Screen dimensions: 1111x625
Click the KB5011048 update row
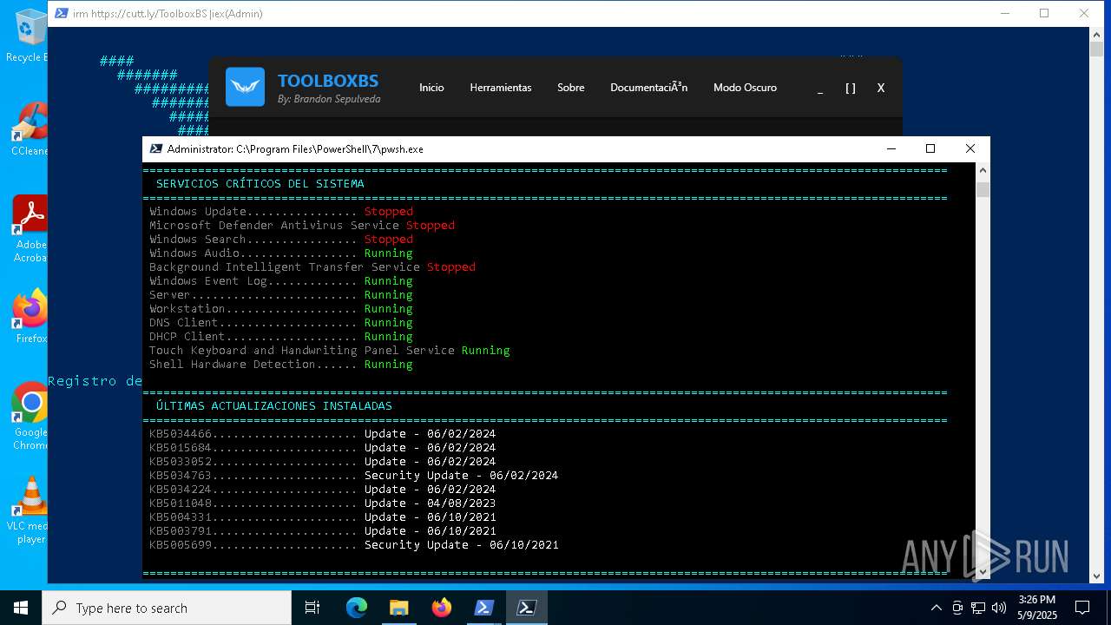pyautogui.click(x=323, y=503)
